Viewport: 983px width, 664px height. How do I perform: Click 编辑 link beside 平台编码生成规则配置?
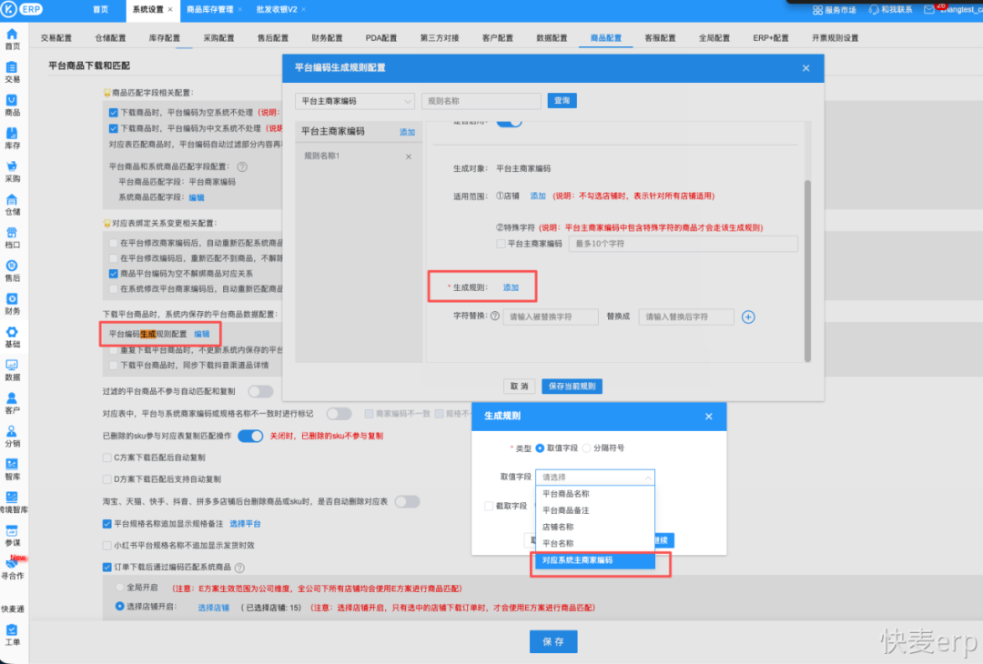pos(202,335)
